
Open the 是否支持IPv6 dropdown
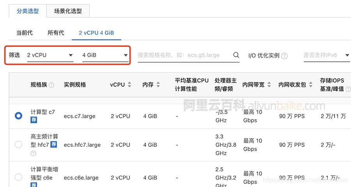[327, 55]
